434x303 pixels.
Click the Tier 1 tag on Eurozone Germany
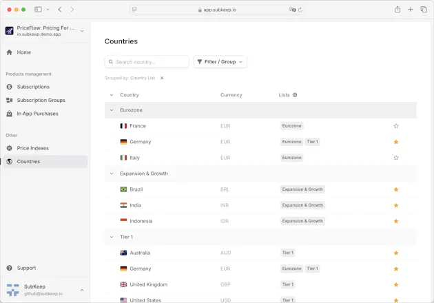[313, 142]
